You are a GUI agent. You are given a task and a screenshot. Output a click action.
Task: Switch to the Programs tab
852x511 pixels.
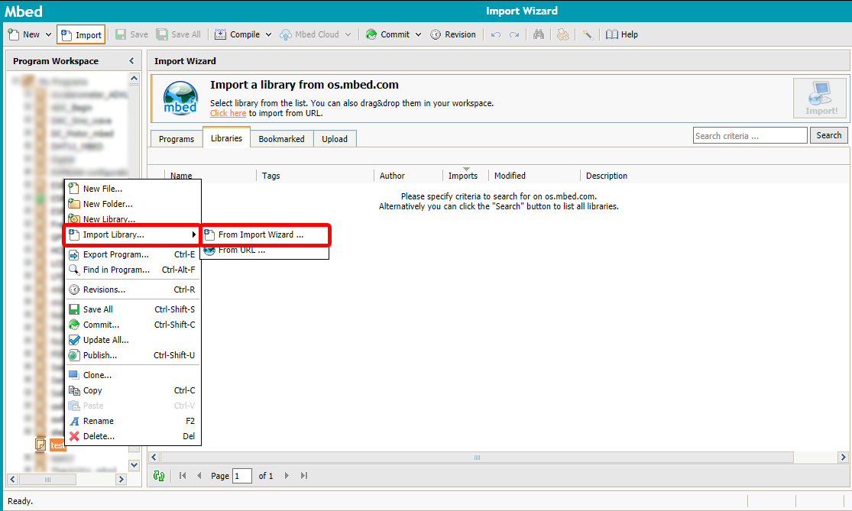pos(176,139)
